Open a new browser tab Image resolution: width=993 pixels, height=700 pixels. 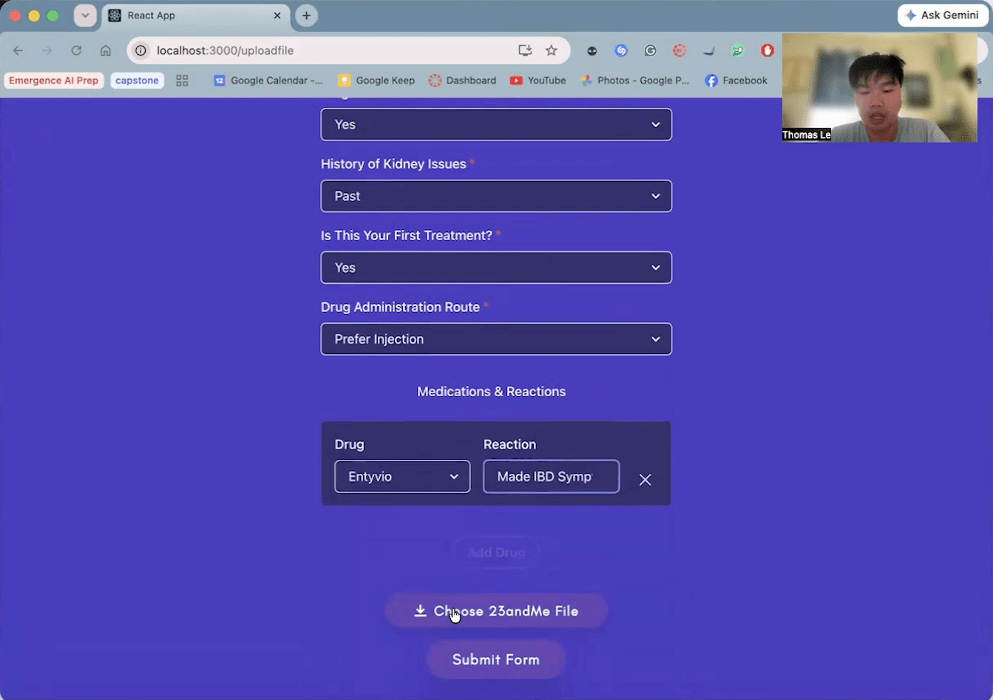click(306, 16)
